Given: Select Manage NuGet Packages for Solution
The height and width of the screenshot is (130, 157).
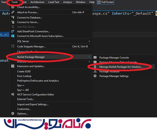Looking at the screenshot, I should pos(121,67).
